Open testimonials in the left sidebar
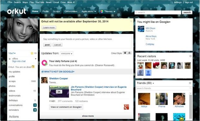 (x=15, y=96)
